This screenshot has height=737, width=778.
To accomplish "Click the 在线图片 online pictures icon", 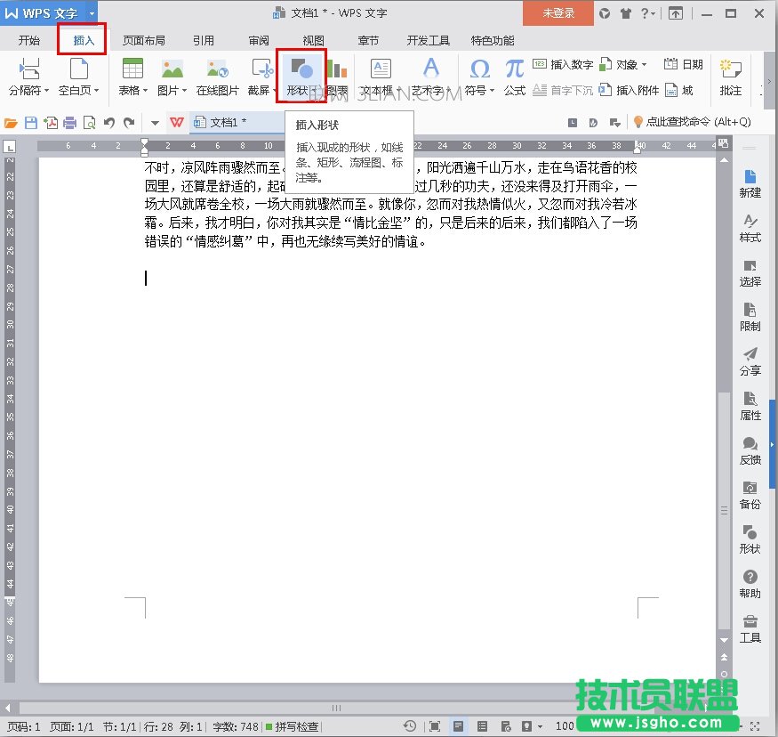I will click(216, 76).
